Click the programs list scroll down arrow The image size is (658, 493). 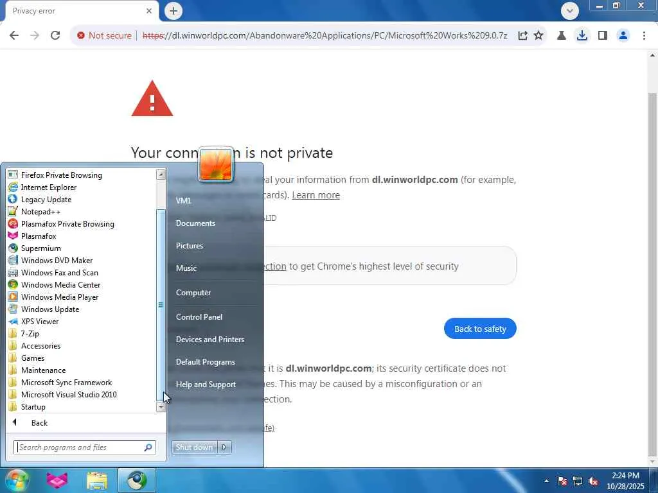161,407
